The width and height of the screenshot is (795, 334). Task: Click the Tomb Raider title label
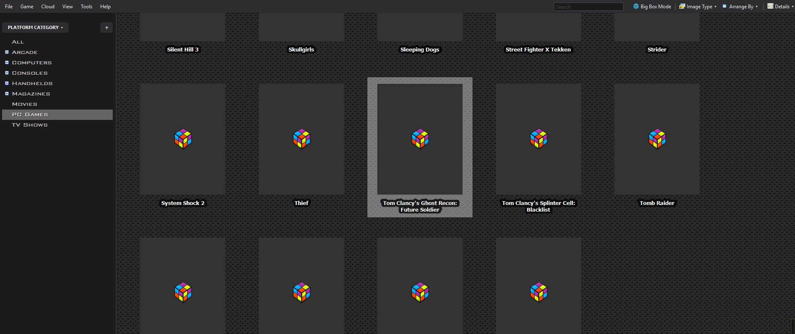pos(657,203)
